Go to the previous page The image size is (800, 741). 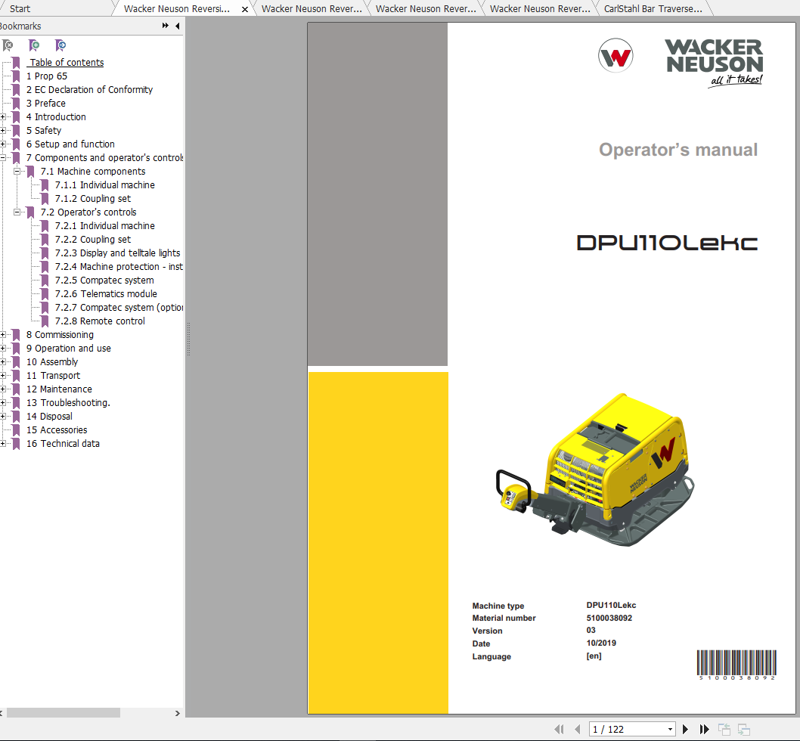[x=578, y=729]
